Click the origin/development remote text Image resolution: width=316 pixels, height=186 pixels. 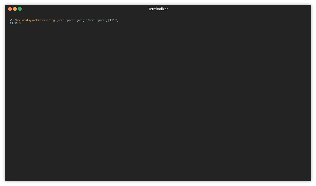pyautogui.click(x=92, y=20)
